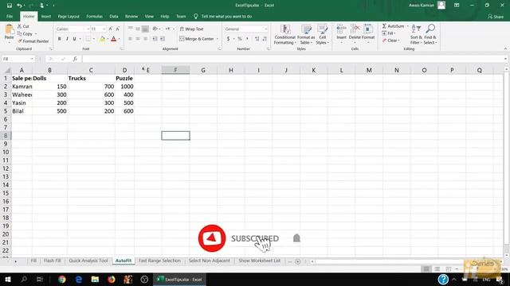Apply the fill color bucket
The height and width of the screenshot is (286, 510).
[102, 39]
